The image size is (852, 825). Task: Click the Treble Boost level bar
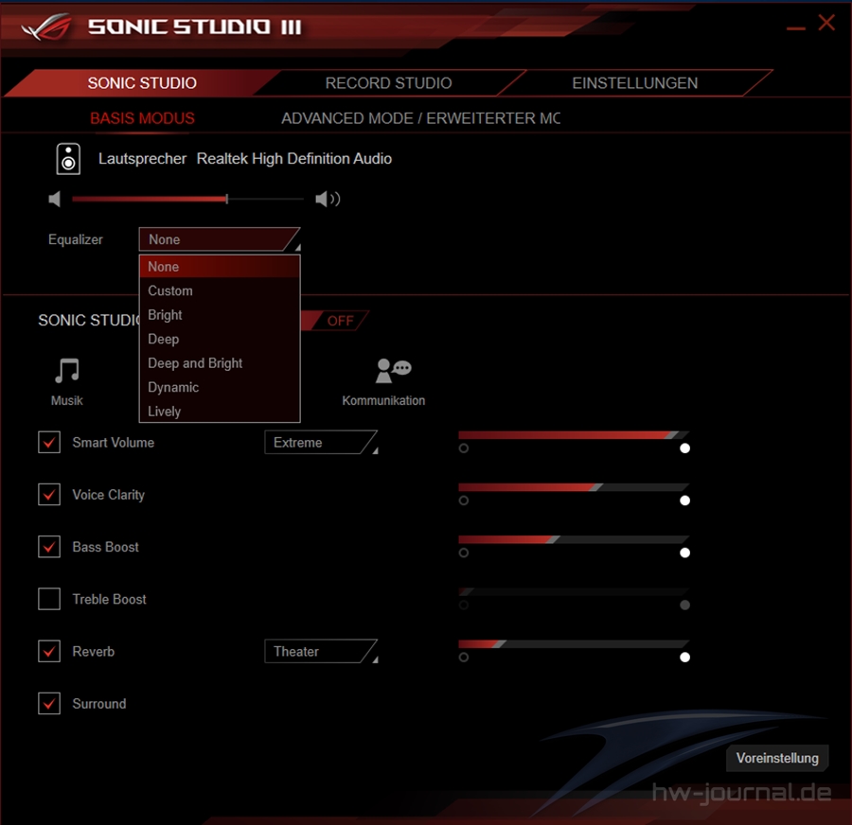click(x=574, y=591)
